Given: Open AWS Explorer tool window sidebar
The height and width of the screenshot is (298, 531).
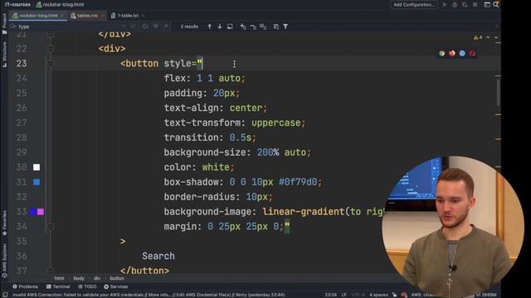Looking at the screenshot, I should (x=4, y=261).
